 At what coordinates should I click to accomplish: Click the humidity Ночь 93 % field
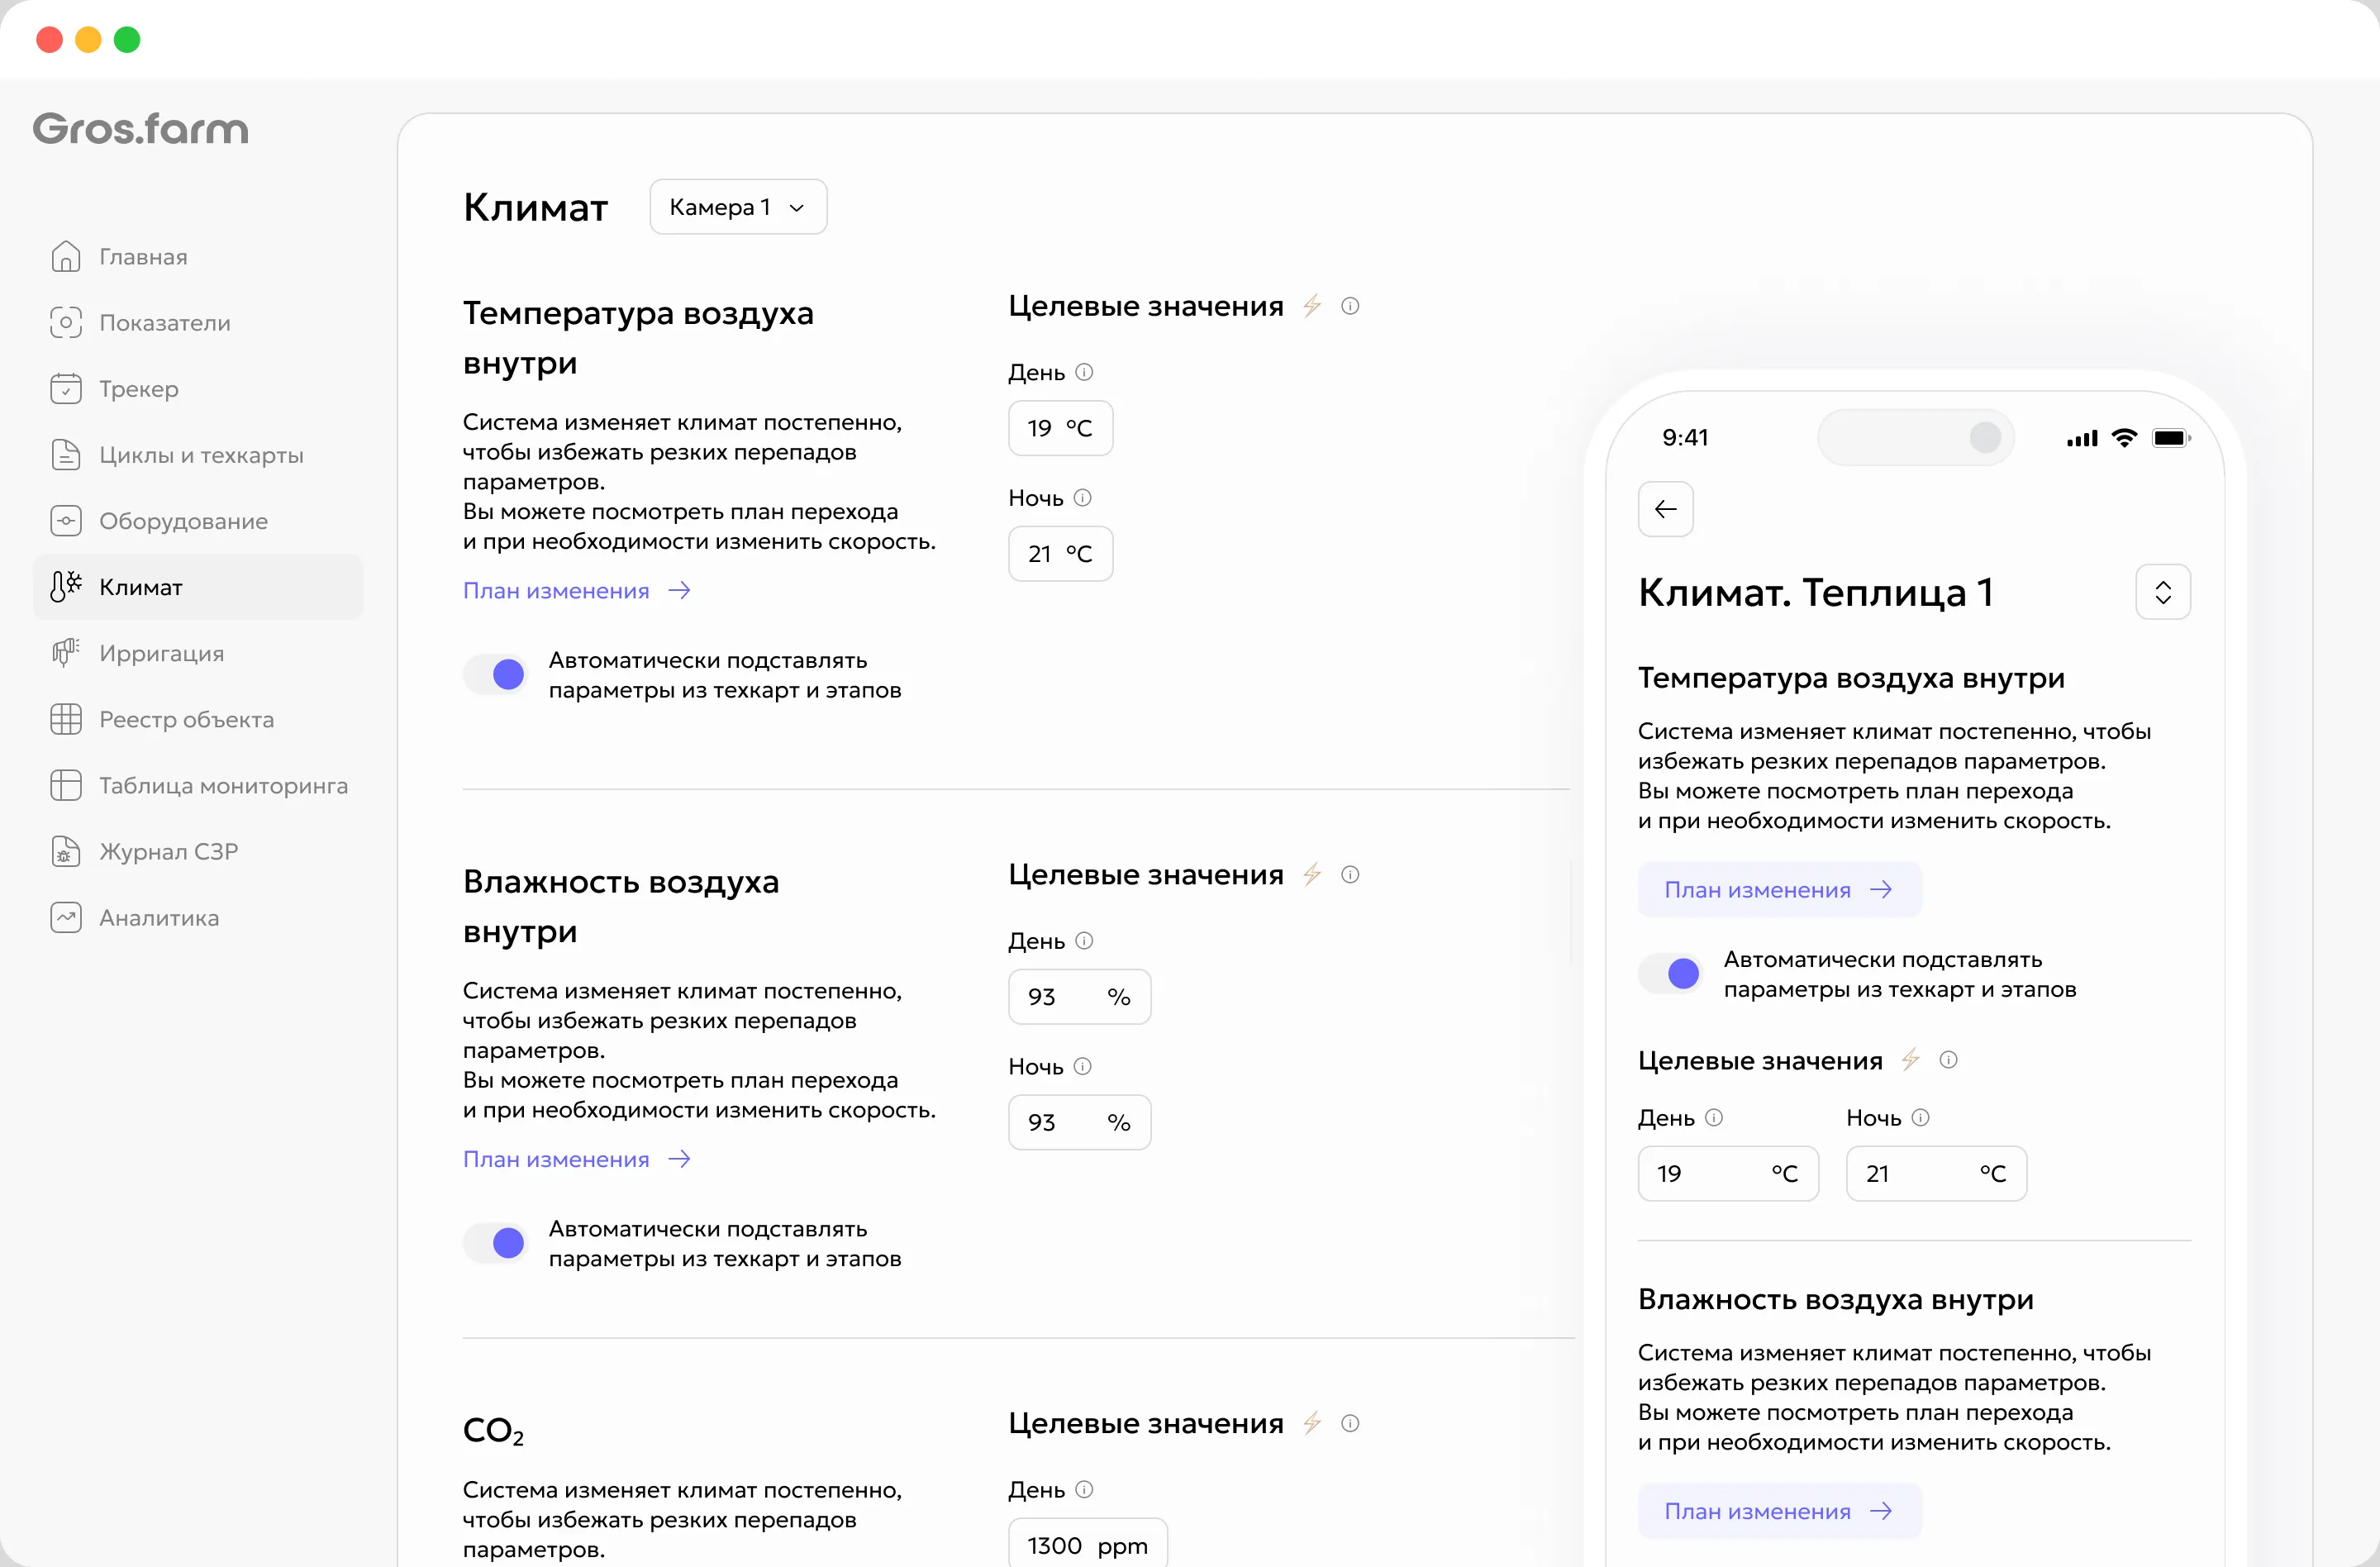[x=1079, y=1123]
